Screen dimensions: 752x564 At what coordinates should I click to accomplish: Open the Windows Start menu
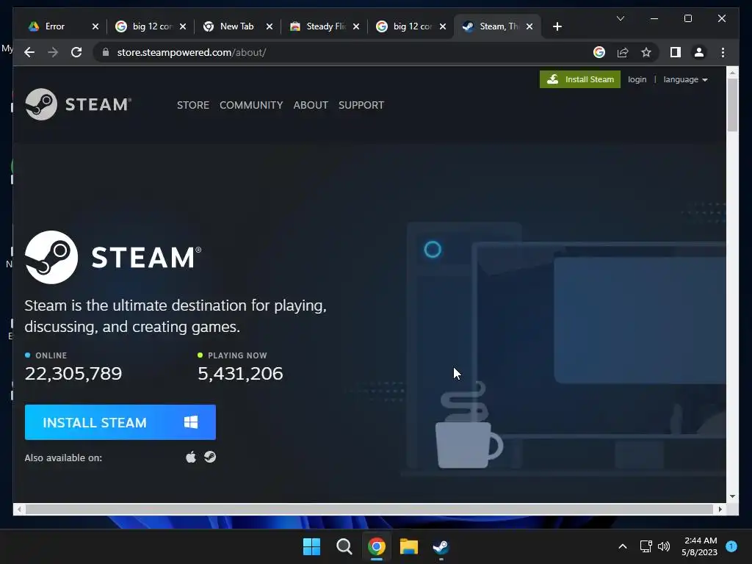click(x=311, y=546)
